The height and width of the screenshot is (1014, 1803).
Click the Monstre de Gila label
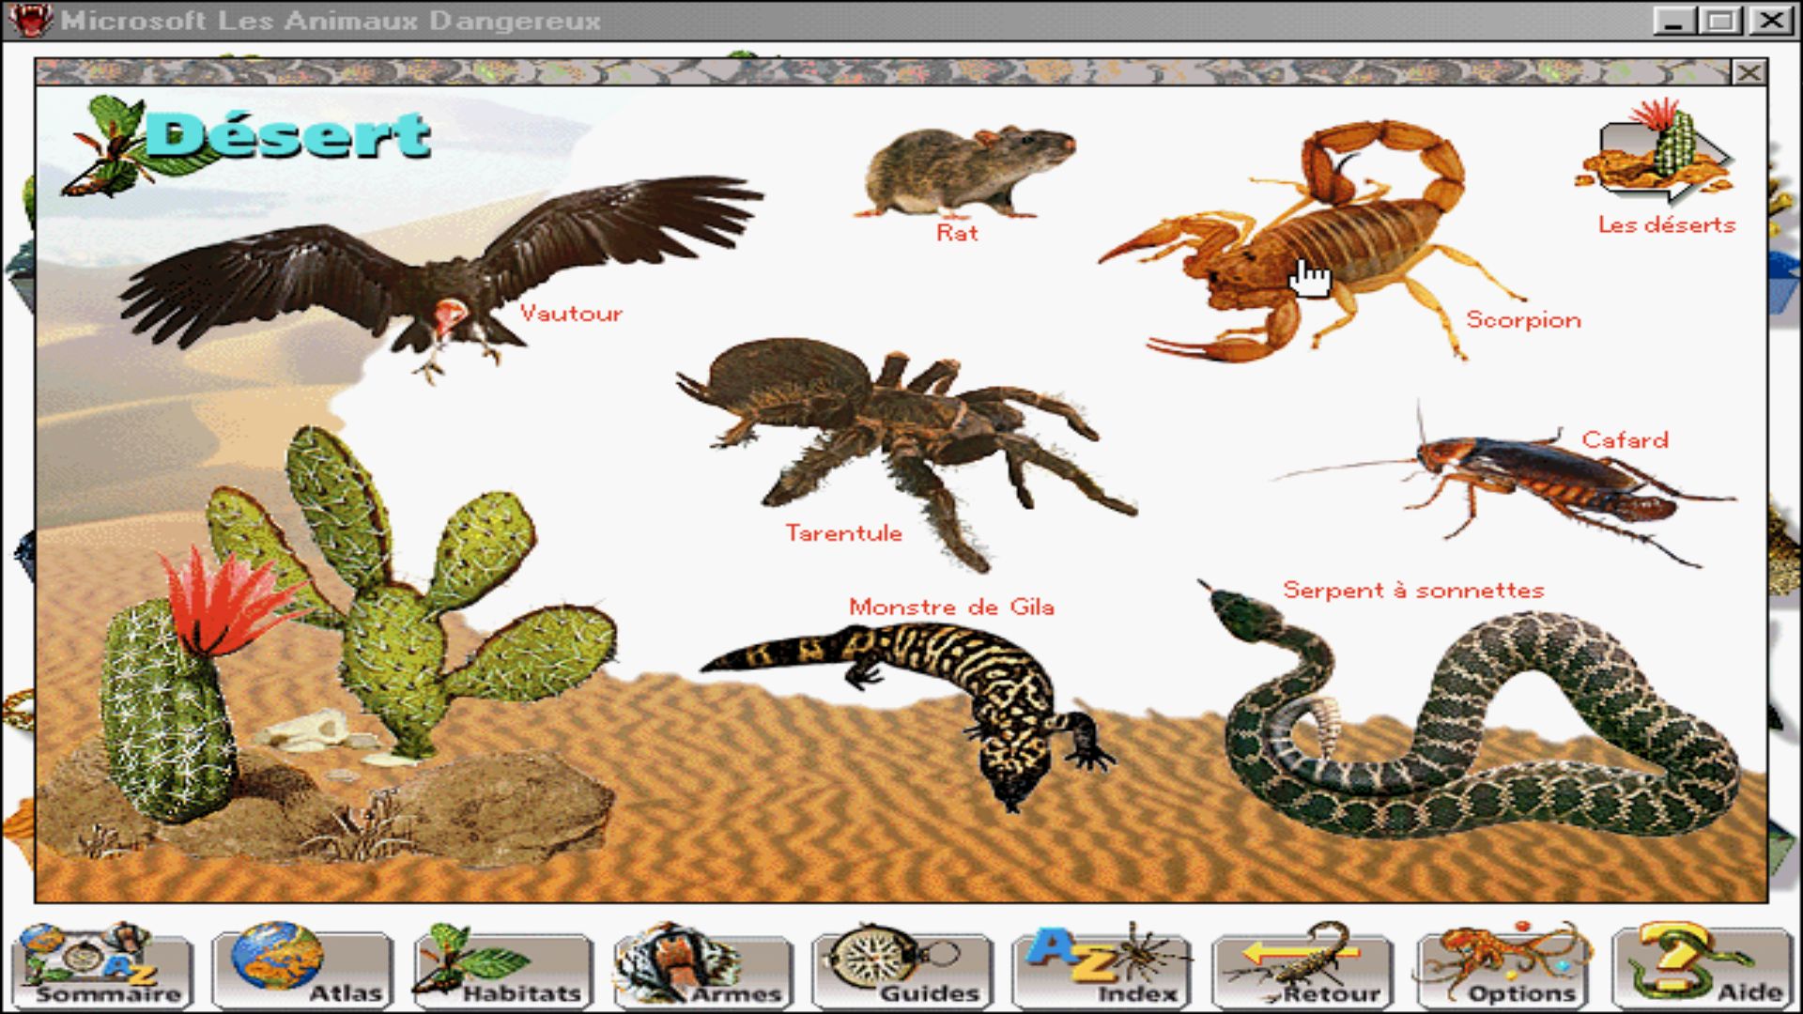(951, 607)
